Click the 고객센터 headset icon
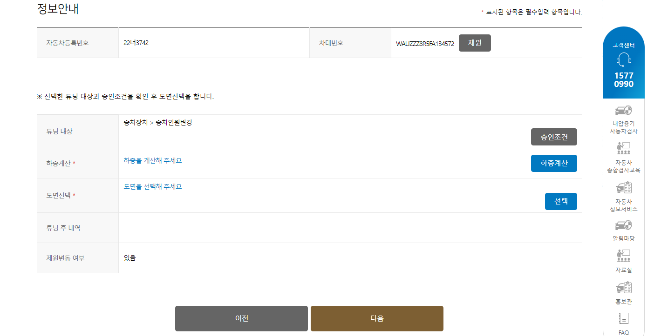Screen dimensions: 661x336 (623, 59)
